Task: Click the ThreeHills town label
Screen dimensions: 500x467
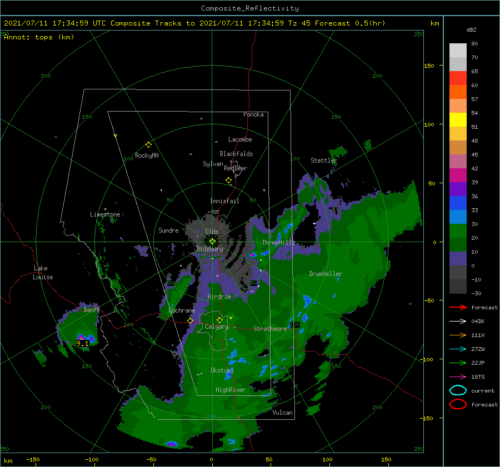Action: tap(279, 243)
